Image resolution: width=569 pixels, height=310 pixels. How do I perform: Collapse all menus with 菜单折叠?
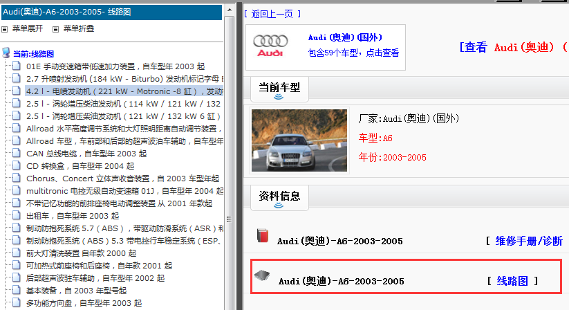(79, 28)
